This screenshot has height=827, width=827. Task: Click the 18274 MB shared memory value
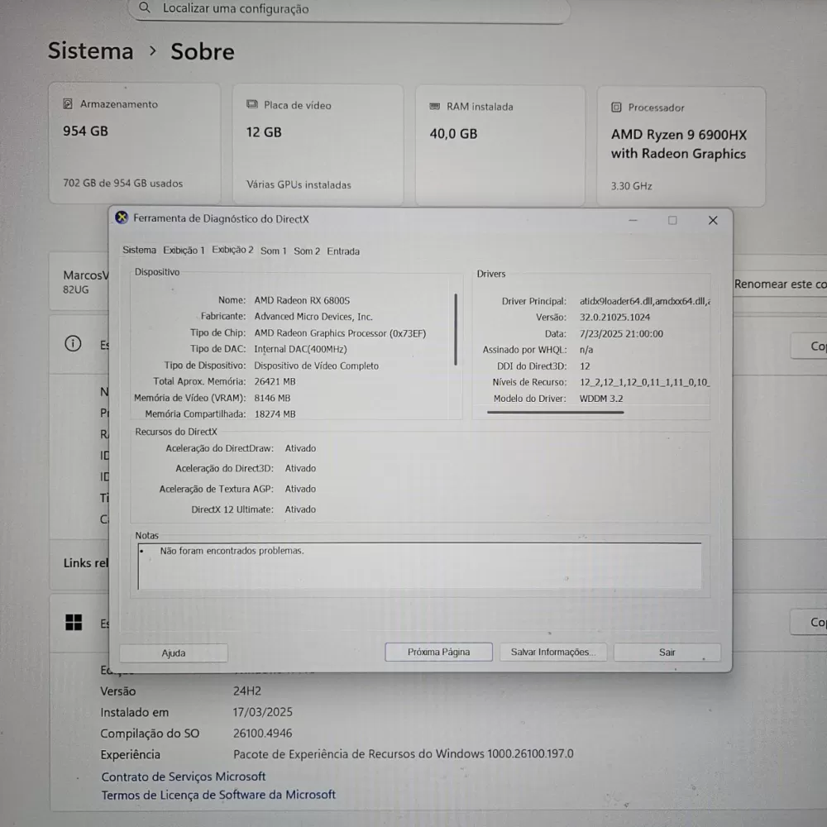coord(275,414)
